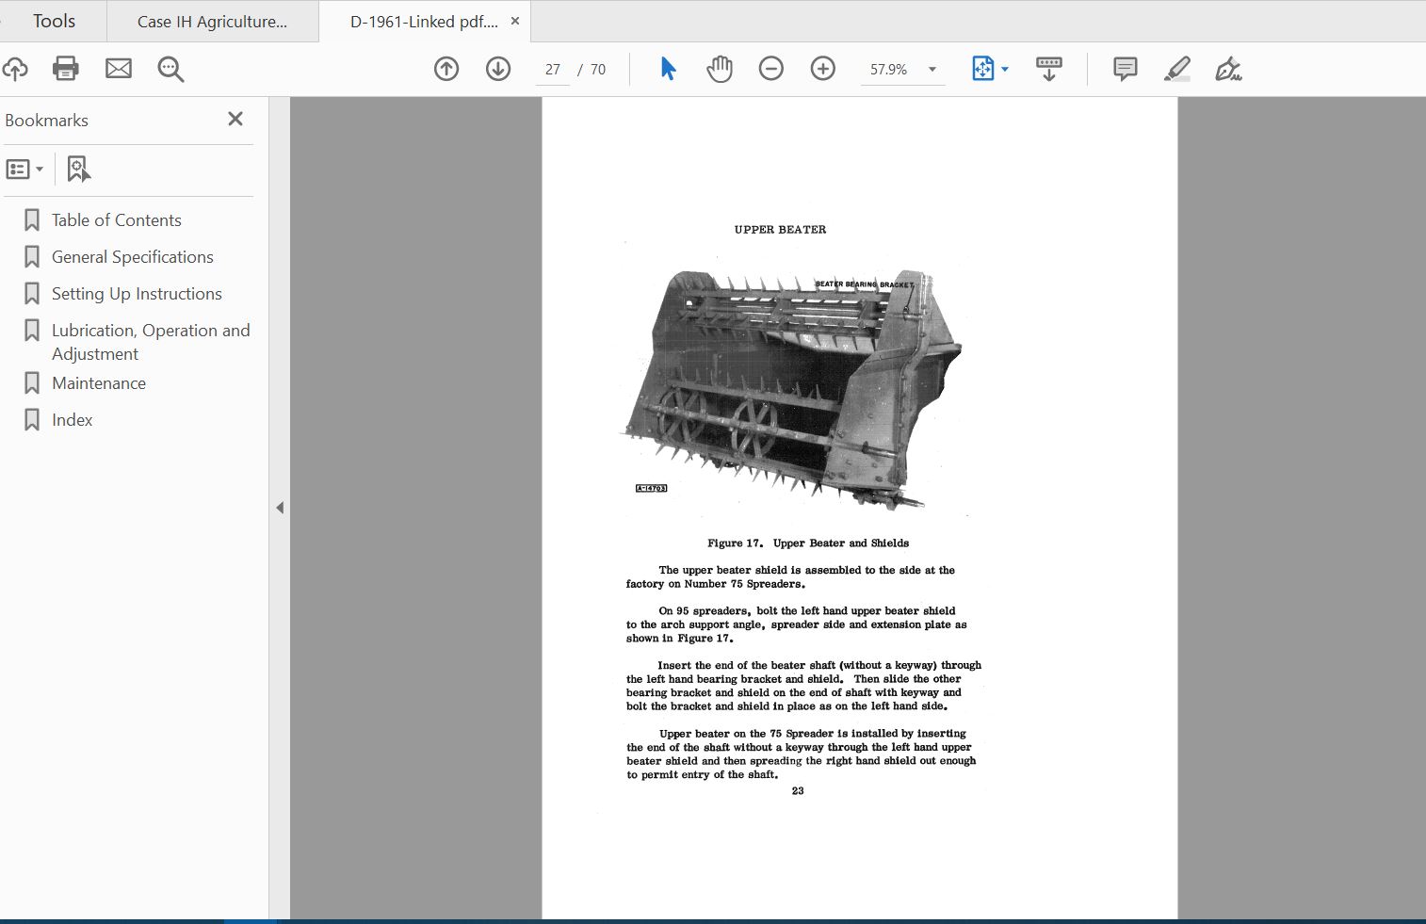Zoom in with plus button
The height and width of the screenshot is (924, 1426).
point(823,69)
